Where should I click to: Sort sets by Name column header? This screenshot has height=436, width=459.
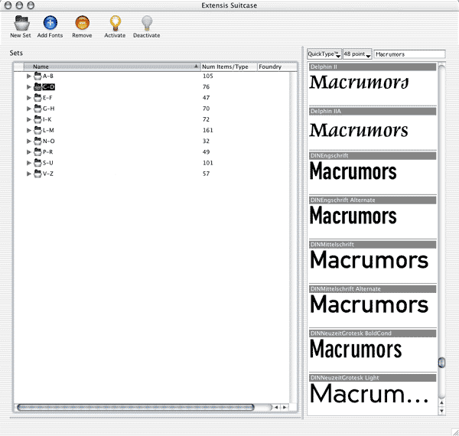(112, 67)
